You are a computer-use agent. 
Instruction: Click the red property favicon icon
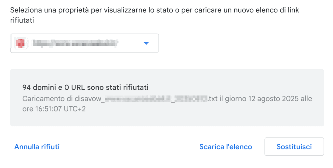pyautogui.click(x=20, y=43)
